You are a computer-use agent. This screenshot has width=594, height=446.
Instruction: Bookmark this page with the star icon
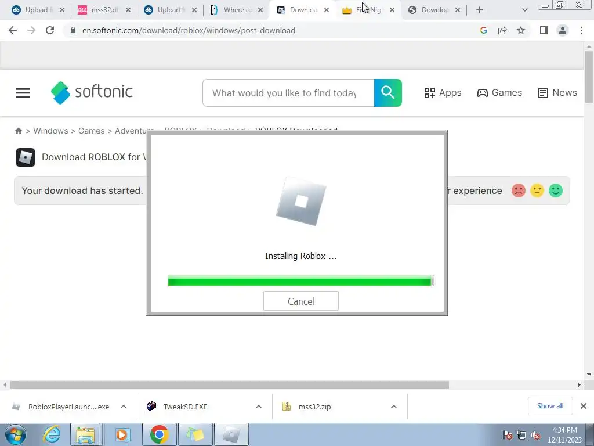tap(521, 30)
